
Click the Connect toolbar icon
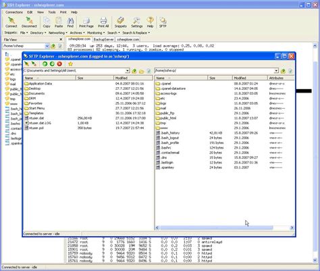pyautogui.click(x=11, y=22)
